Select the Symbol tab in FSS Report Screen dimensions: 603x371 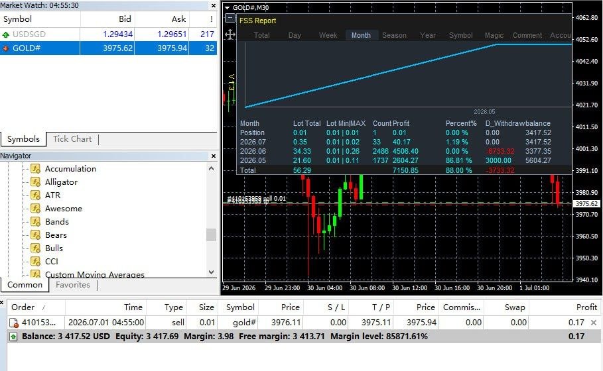(x=461, y=35)
